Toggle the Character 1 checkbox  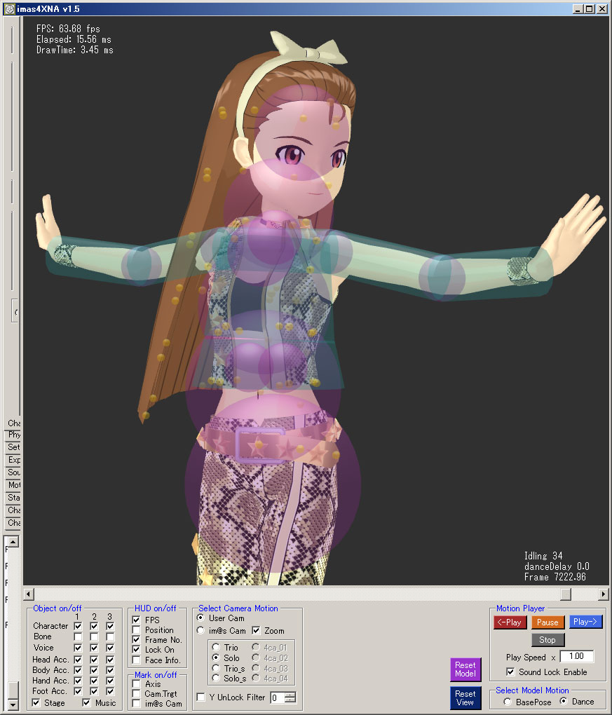click(78, 626)
